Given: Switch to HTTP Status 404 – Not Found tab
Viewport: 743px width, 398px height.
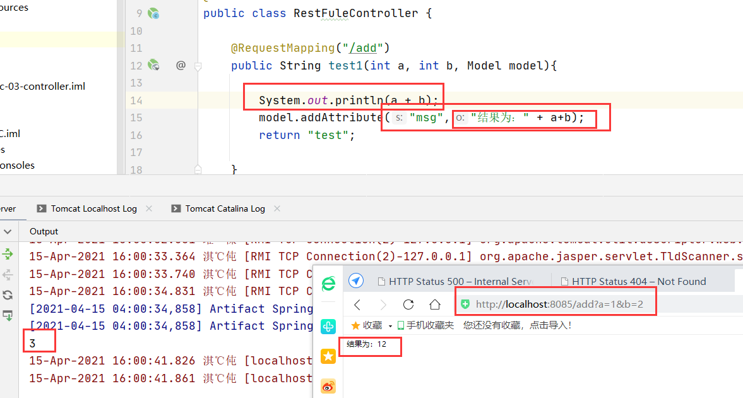Looking at the screenshot, I should click(634, 281).
